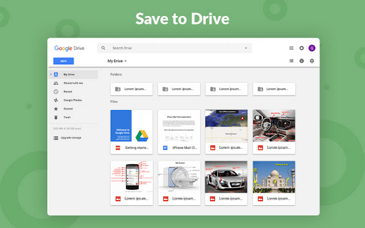Expand the My Drive tree arrow

pos(51,74)
